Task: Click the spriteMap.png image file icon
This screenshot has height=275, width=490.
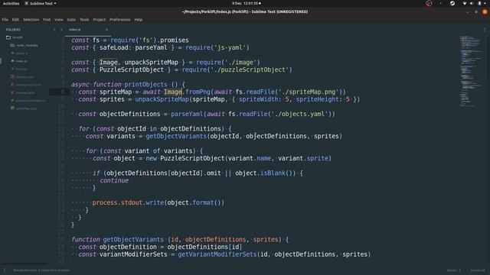Action: pyautogui.click(x=12, y=108)
